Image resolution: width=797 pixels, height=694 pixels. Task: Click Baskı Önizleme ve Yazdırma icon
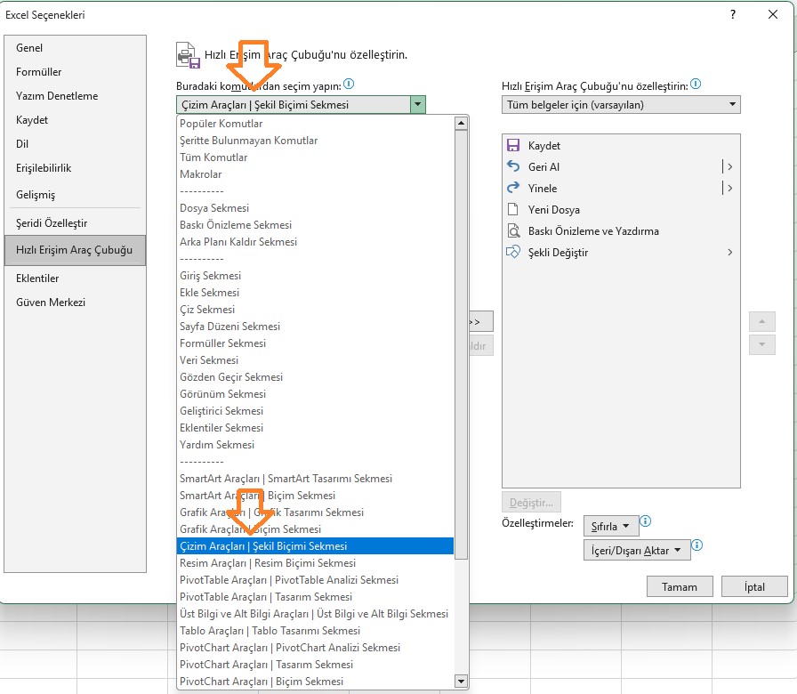tap(513, 230)
